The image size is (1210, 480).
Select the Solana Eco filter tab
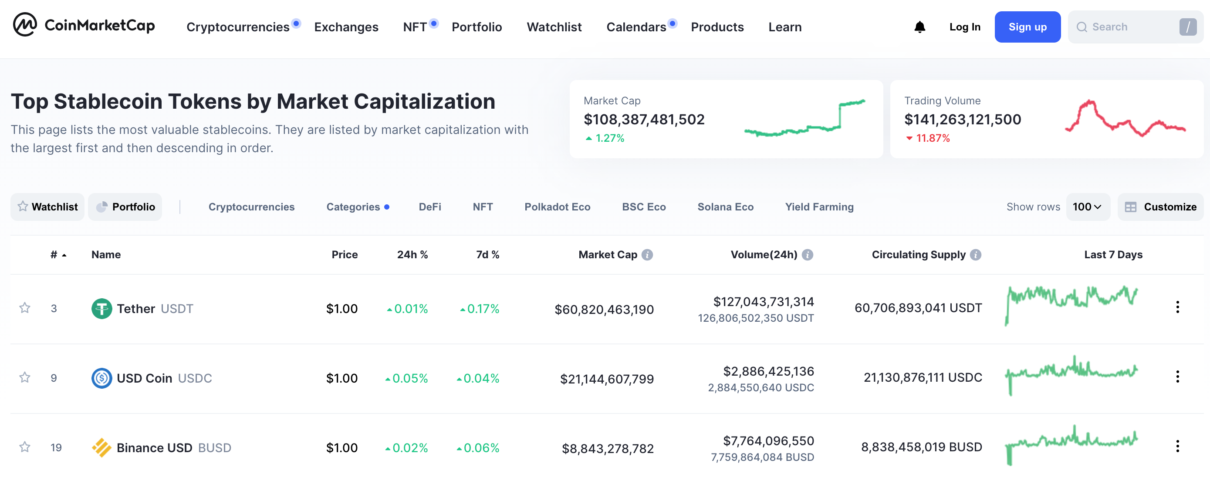(x=725, y=207)
